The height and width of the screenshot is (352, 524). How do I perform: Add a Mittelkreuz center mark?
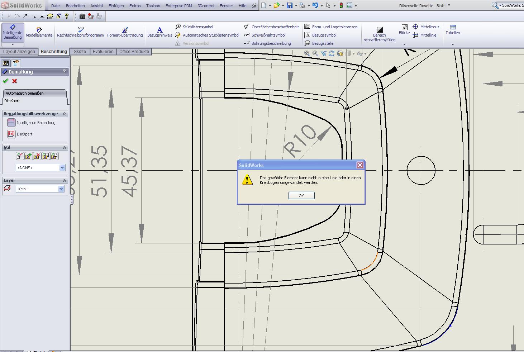coord(426,27)
